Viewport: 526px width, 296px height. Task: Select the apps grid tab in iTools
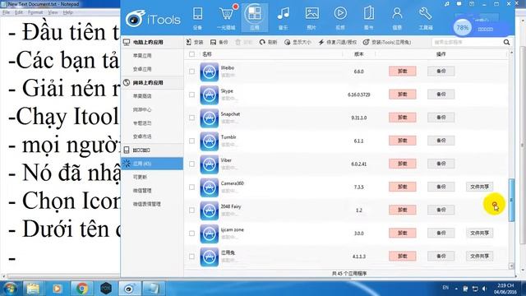click(254, 18)
